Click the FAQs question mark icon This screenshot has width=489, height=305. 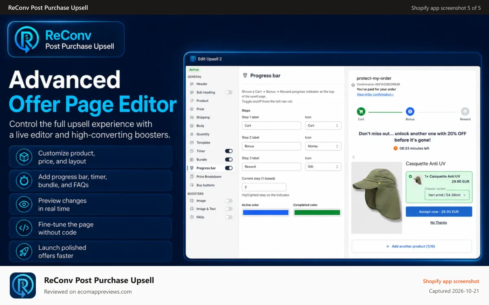pyautogui.click(x=192, y=217)
